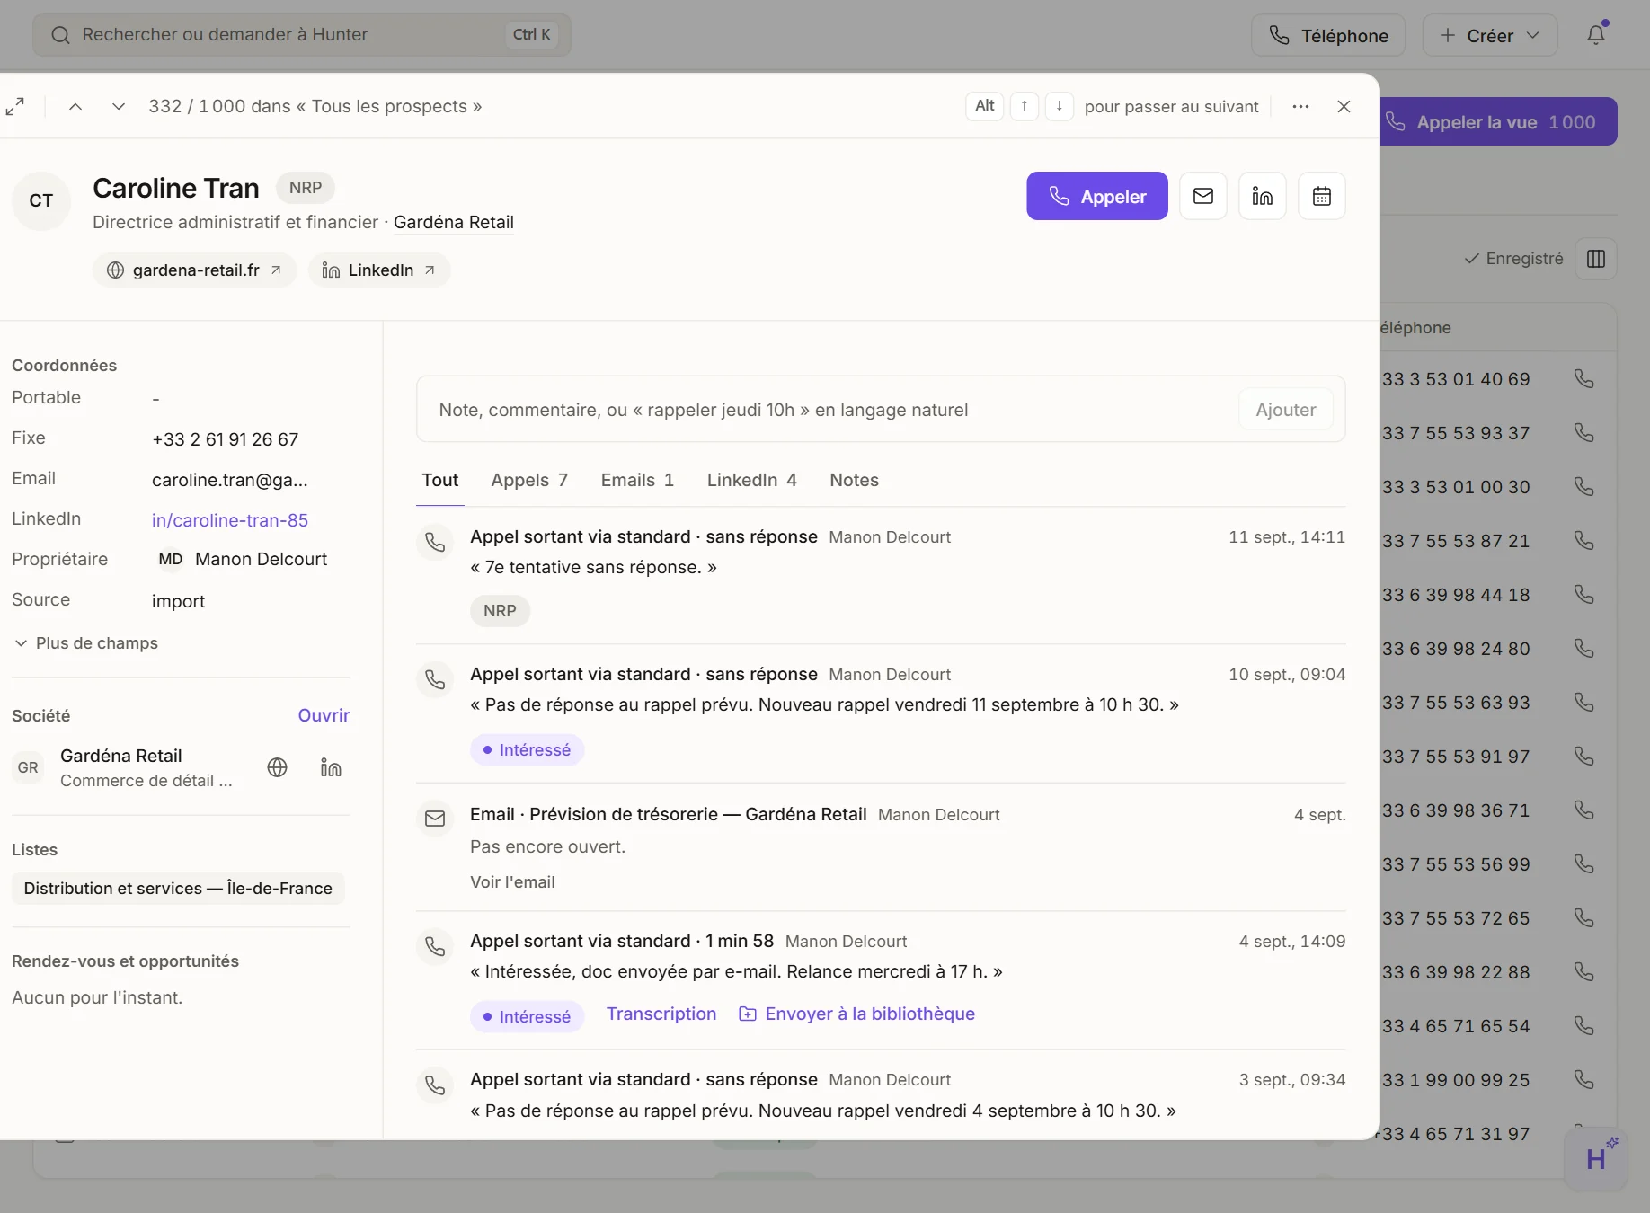Go to previous prospect with up chevron

[75, 107]
